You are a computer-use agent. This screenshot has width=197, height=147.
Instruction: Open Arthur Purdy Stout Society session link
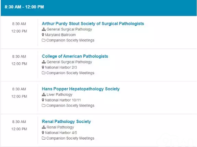tap(93, 24)
